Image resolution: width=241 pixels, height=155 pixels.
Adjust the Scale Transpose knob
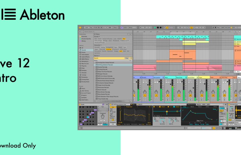[103, 116]
